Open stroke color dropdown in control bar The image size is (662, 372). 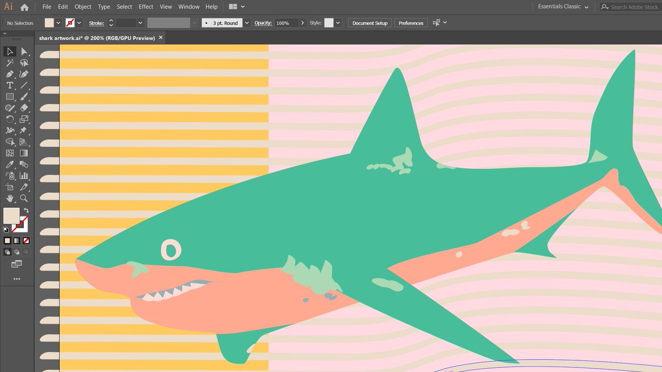79,23
